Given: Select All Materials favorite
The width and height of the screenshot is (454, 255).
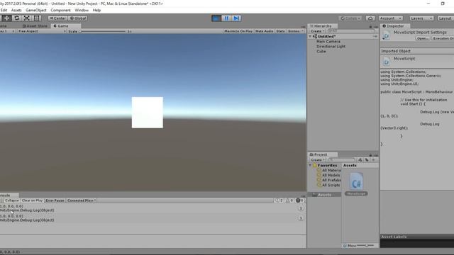Looking at the screenshot, I should tap(328, 170).
